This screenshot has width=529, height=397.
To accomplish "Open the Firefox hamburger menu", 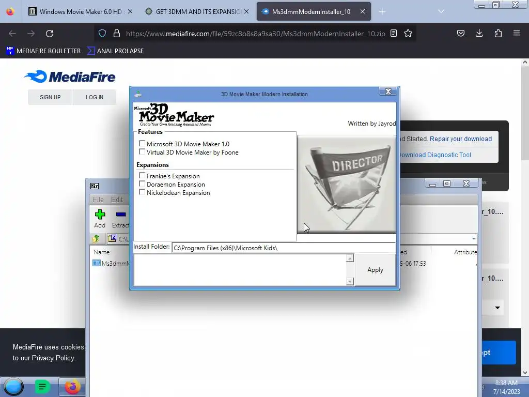I will click(x=517, y=33).
